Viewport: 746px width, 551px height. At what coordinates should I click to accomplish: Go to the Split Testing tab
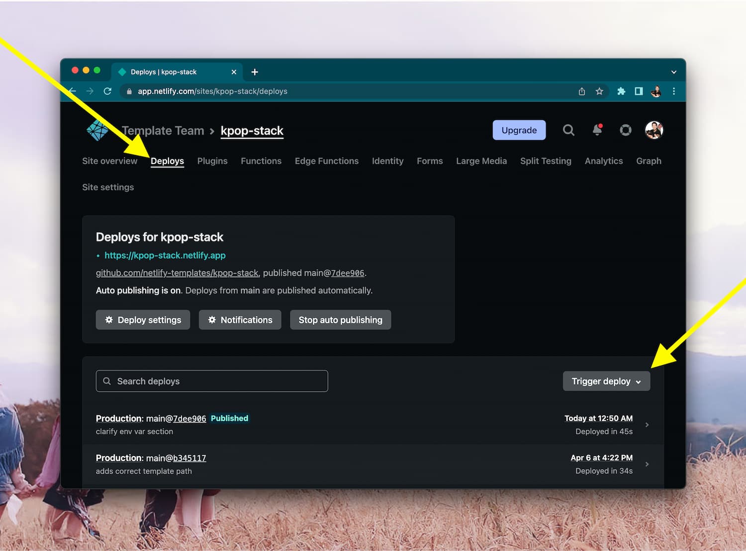(546, 161)
